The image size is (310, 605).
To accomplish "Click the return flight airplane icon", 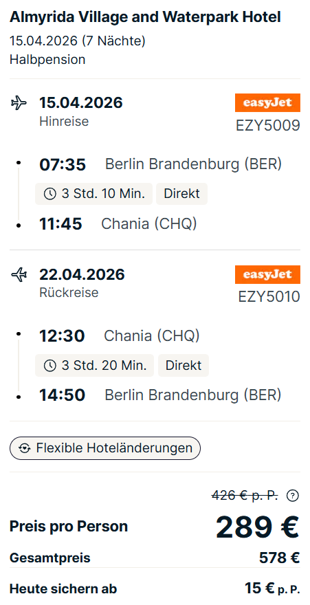I will pos(19,275).
